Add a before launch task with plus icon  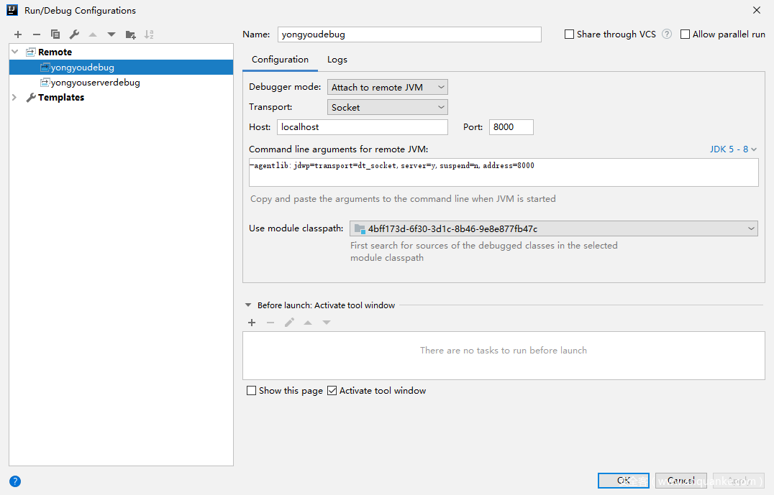coord(252,323)
